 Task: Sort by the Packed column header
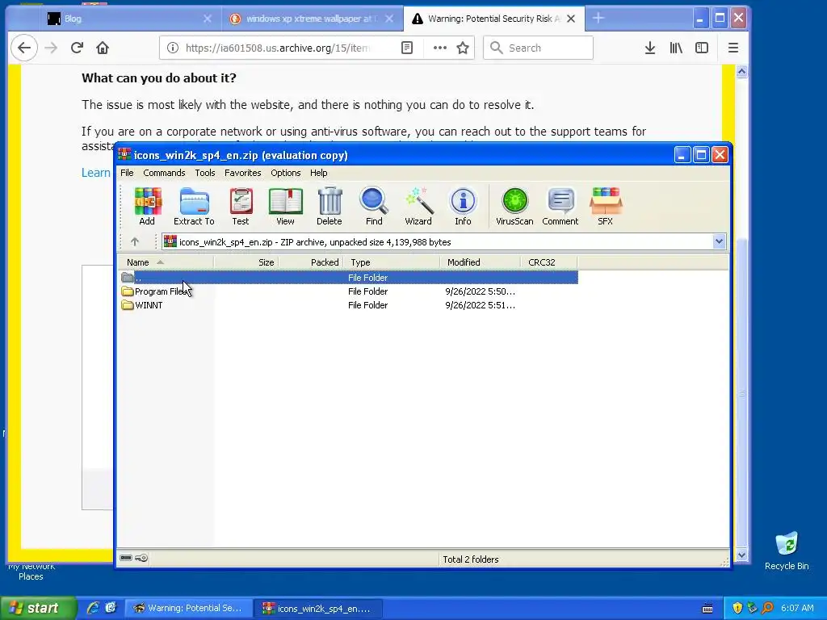pyautogui.click(x=311, y=262)
